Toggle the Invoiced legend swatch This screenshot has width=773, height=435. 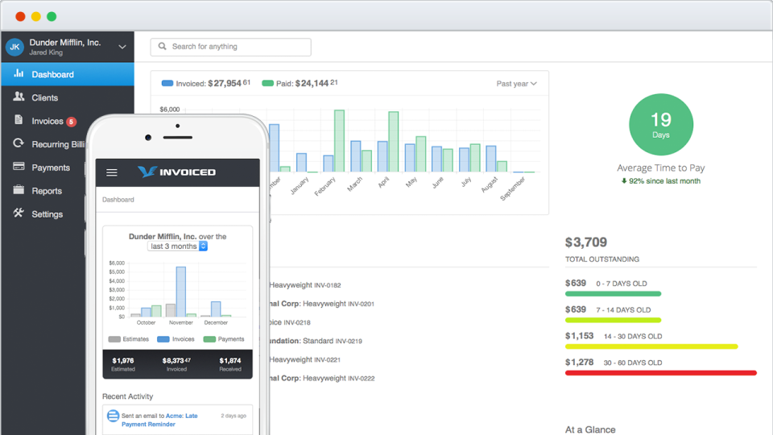[167, 83]
